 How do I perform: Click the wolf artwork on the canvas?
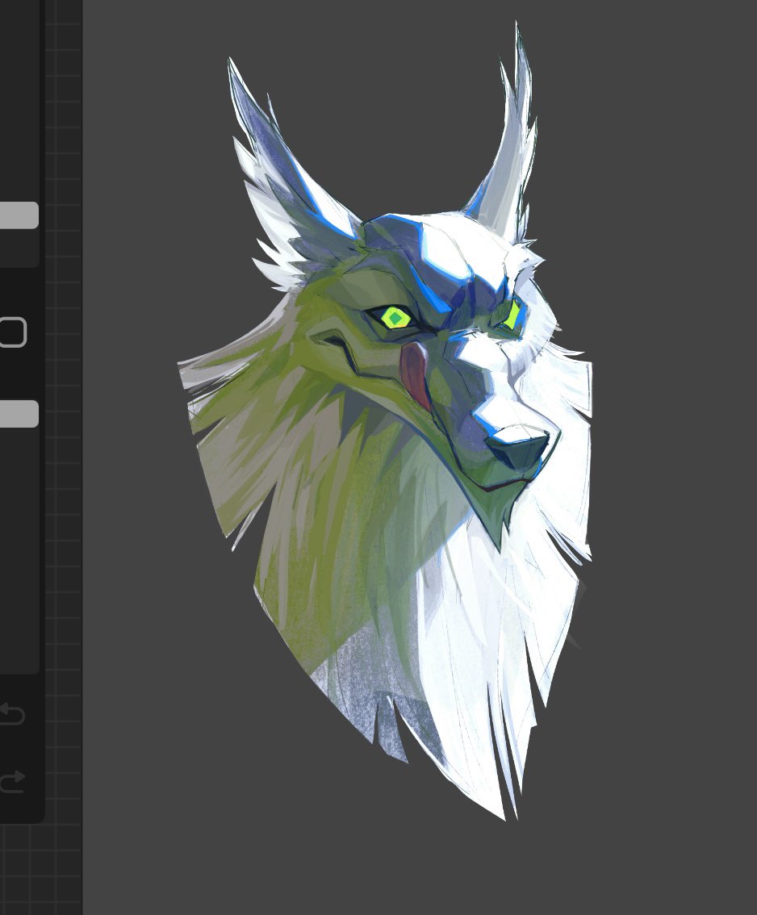click(x=385, y=420)
